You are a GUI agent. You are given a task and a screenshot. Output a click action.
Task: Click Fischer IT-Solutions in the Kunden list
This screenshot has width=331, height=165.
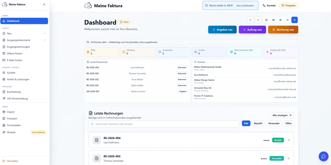pos(203,96)
